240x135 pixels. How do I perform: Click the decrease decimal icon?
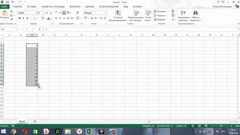(x=105, y=18)
